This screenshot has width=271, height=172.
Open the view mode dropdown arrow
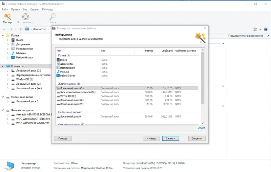[x=260, y=29]
